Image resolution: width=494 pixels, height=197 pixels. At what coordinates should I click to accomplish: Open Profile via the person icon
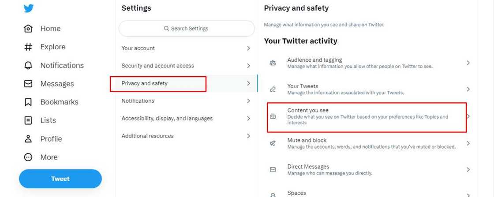[28, 139]
